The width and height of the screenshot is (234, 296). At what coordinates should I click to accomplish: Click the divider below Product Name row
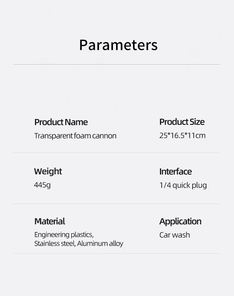click(x=117, y=152)
